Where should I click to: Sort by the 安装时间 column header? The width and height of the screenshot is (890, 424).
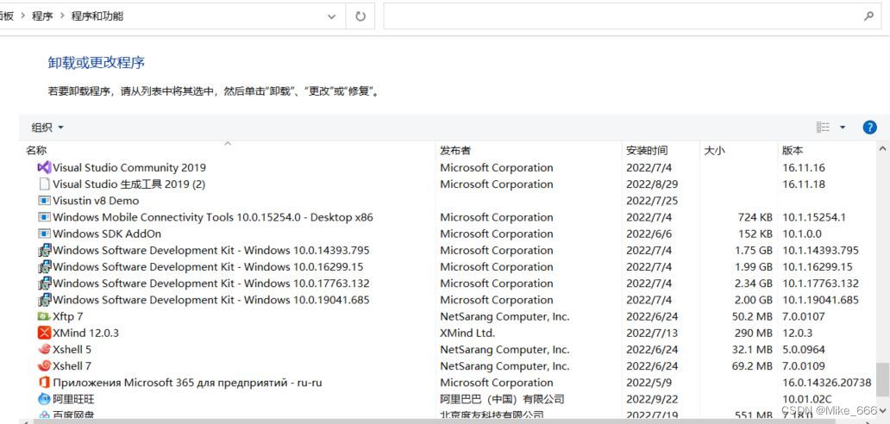[647, 150]
